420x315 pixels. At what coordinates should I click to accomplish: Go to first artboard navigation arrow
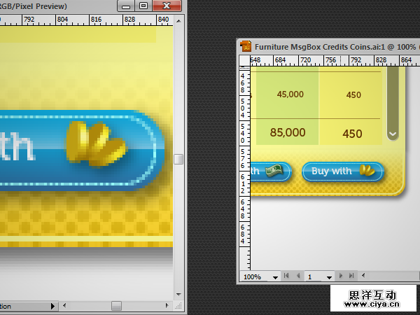click(x=286, y=276)
